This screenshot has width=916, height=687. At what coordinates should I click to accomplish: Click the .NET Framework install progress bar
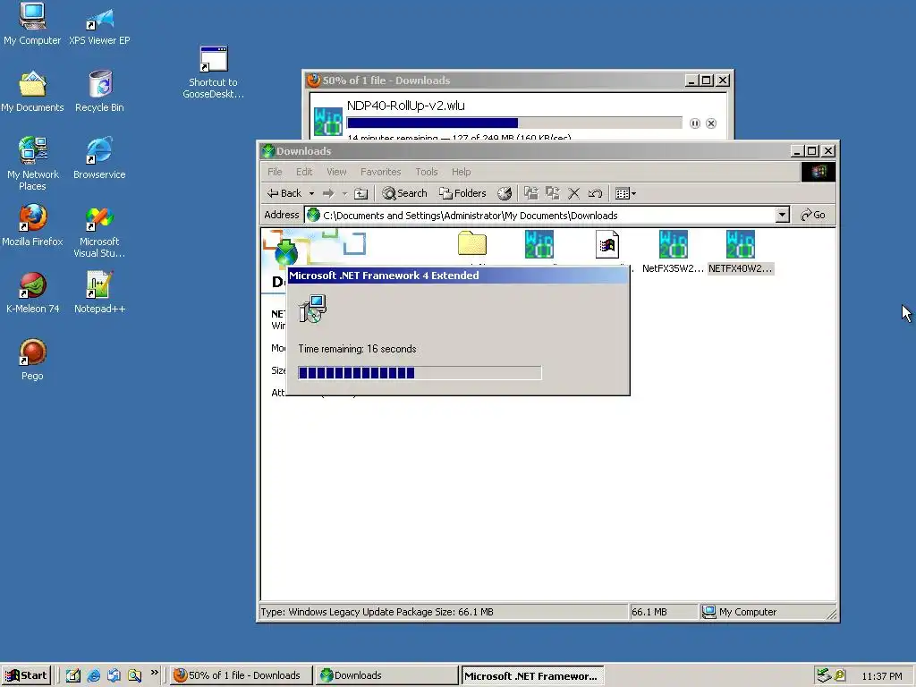tap(420, 373)
